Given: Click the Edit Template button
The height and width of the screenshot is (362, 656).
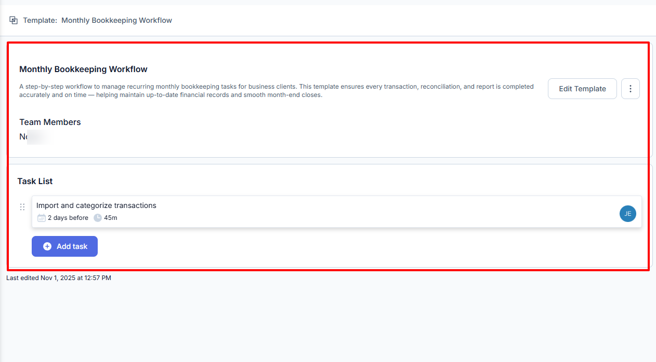Looking at the screenshot, I should point(582,89).
